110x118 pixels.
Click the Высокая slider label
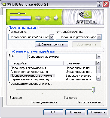(x=16, y=98)
